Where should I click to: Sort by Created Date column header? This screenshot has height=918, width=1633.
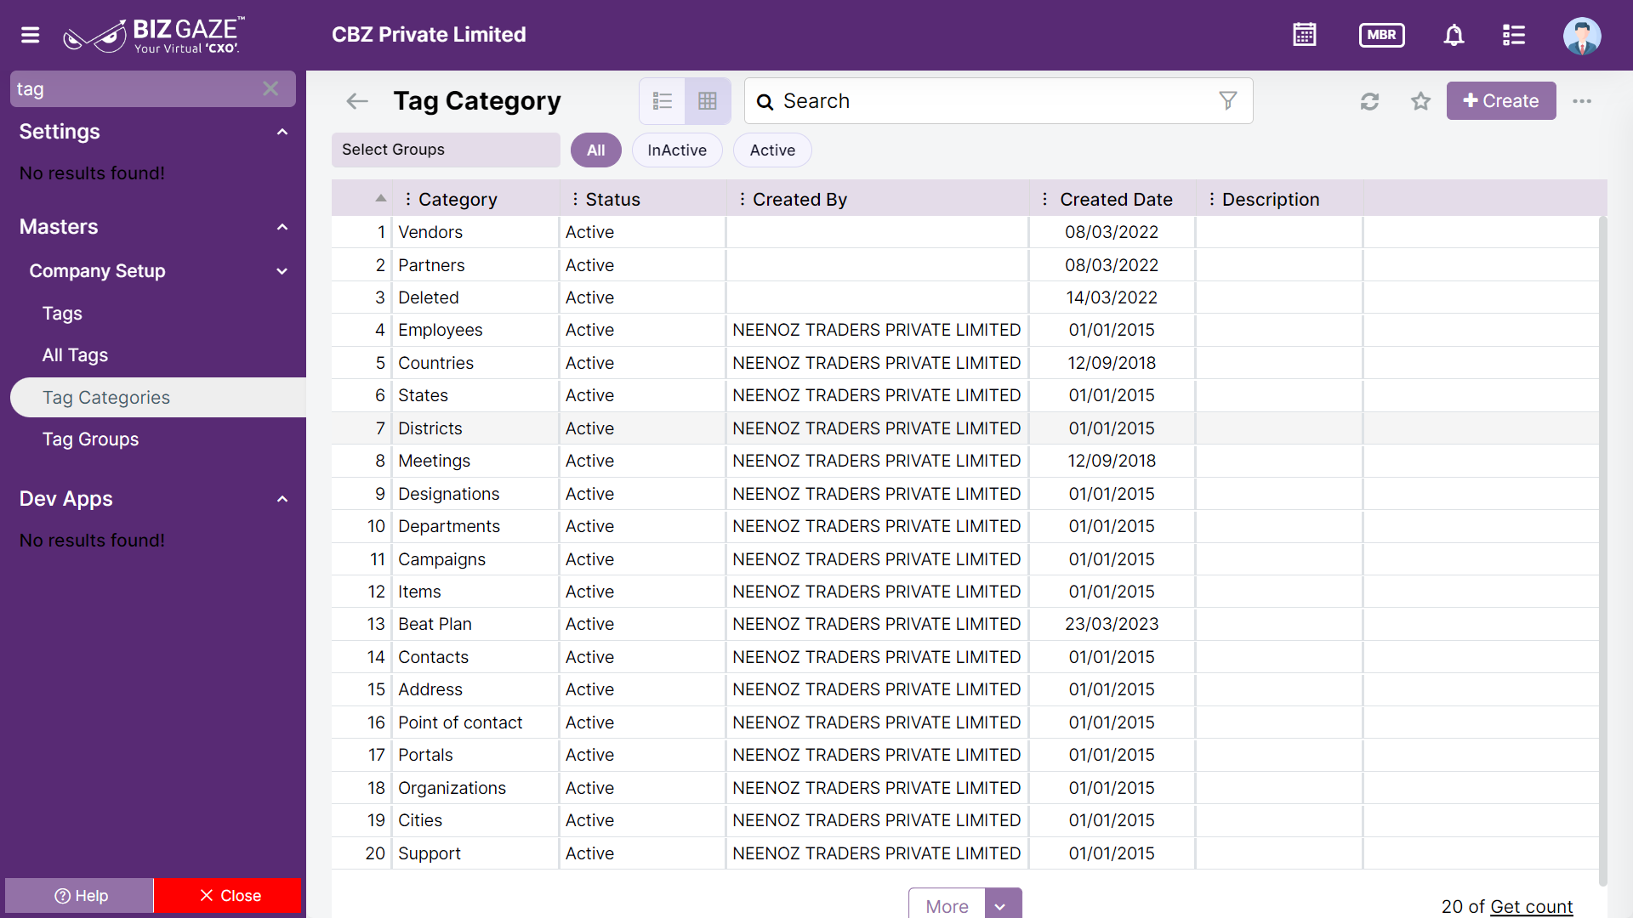[1116, 199]
